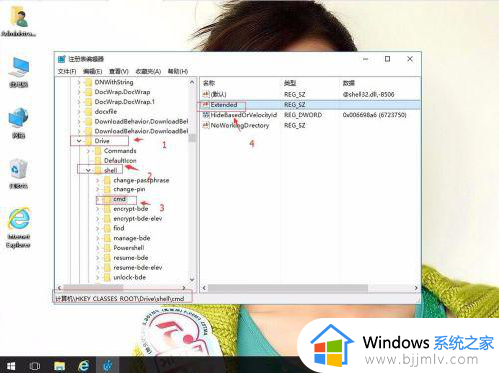Click the Drive key folder icon

tap(88, 141)
